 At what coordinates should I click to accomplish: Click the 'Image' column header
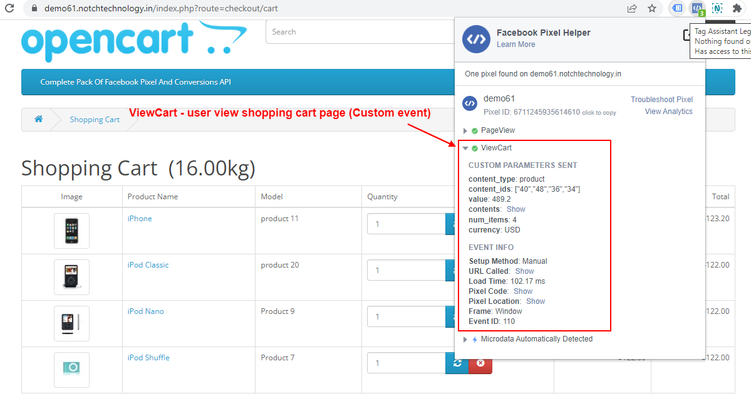71,197
